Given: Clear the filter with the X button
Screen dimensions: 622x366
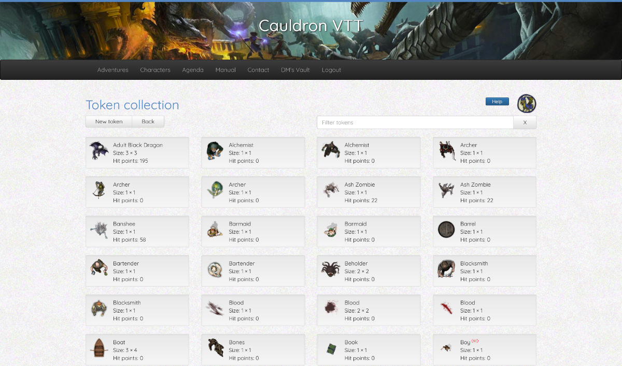Looking at the screenshot, I should coord(525,122).
